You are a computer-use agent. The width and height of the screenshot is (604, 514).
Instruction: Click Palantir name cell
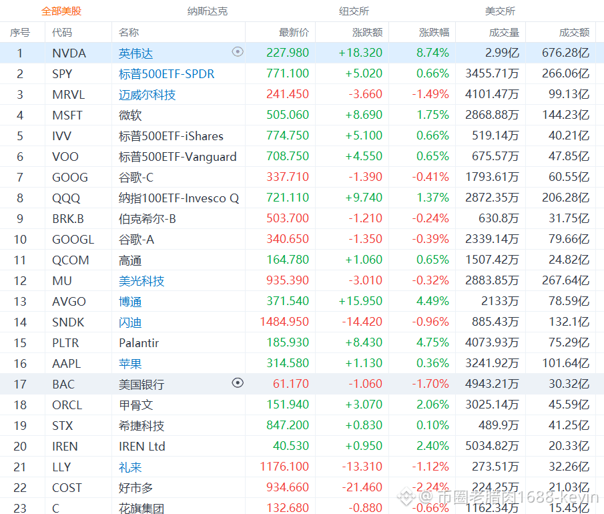point(139,343)
